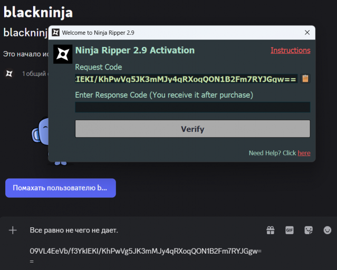337x270 pixels.
Task: Click the 'blackninja' profile heading in Discord
Action: click(38, 12)
